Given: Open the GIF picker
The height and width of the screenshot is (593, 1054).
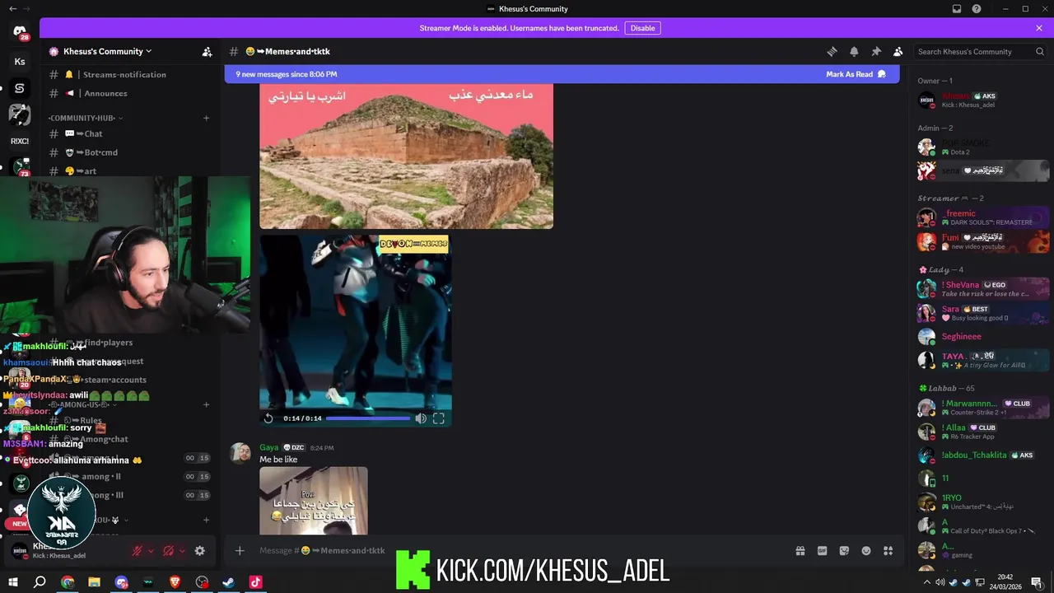Looking at the screenshot, I should click(x=822, y=550).
